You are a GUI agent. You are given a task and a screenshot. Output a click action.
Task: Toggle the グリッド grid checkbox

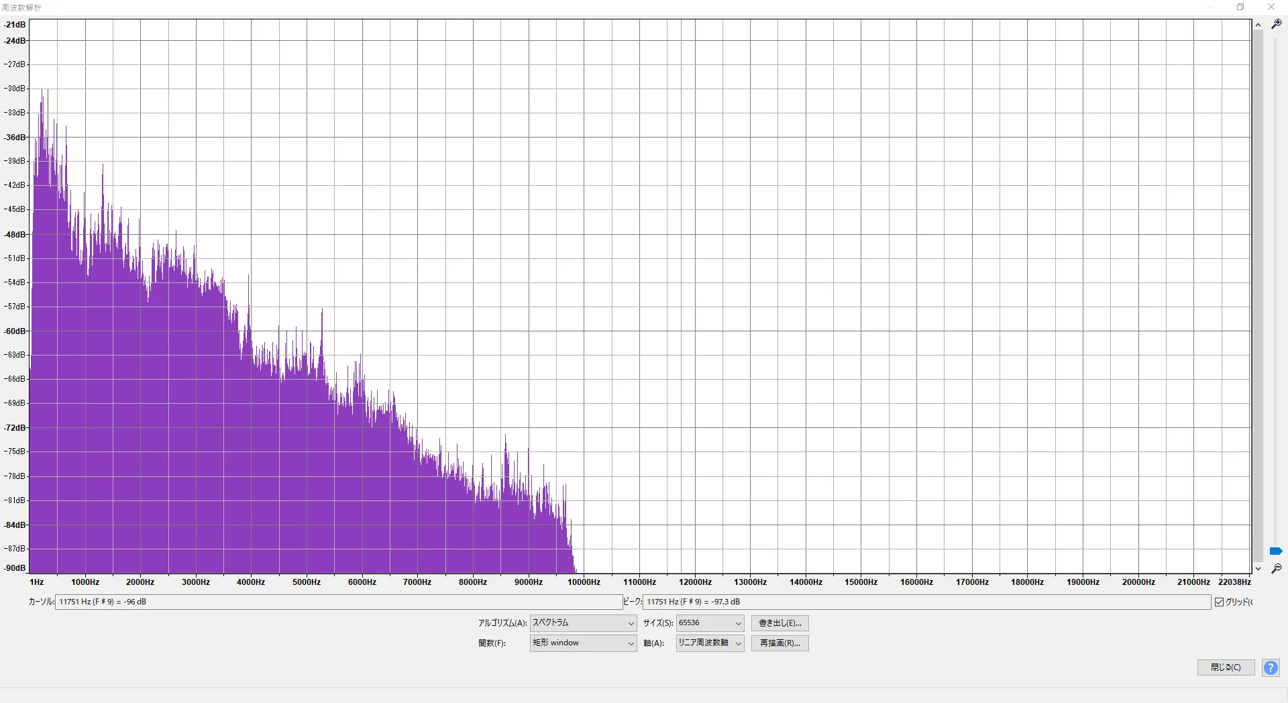point(1219,602)
